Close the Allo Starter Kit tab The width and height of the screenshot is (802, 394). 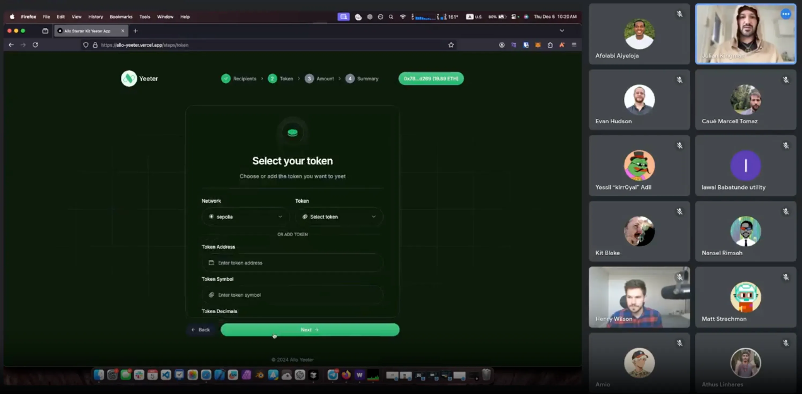123,31
